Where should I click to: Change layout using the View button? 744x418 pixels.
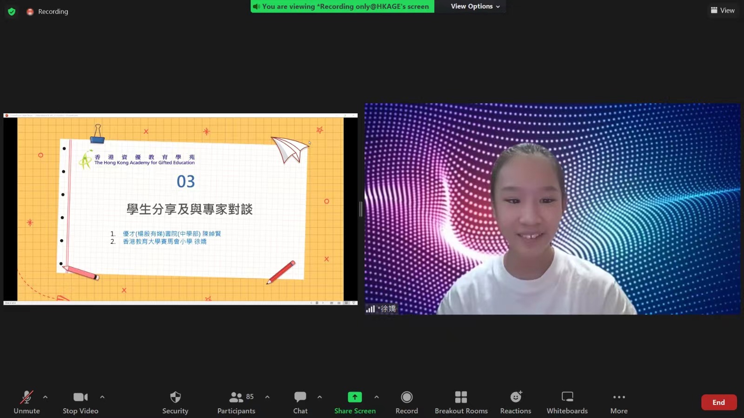coord(723,10)
